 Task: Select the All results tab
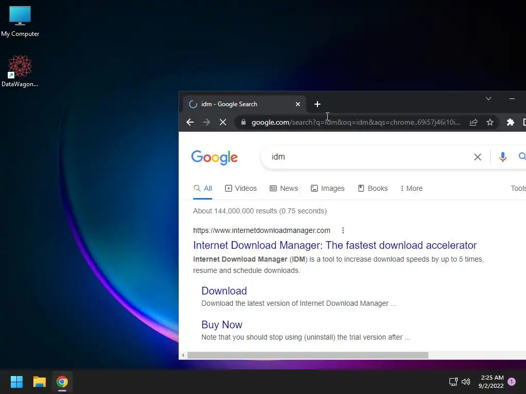click(202, 188)
